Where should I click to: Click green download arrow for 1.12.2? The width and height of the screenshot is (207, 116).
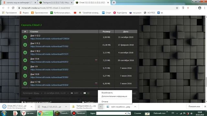(x=25, y=37)
